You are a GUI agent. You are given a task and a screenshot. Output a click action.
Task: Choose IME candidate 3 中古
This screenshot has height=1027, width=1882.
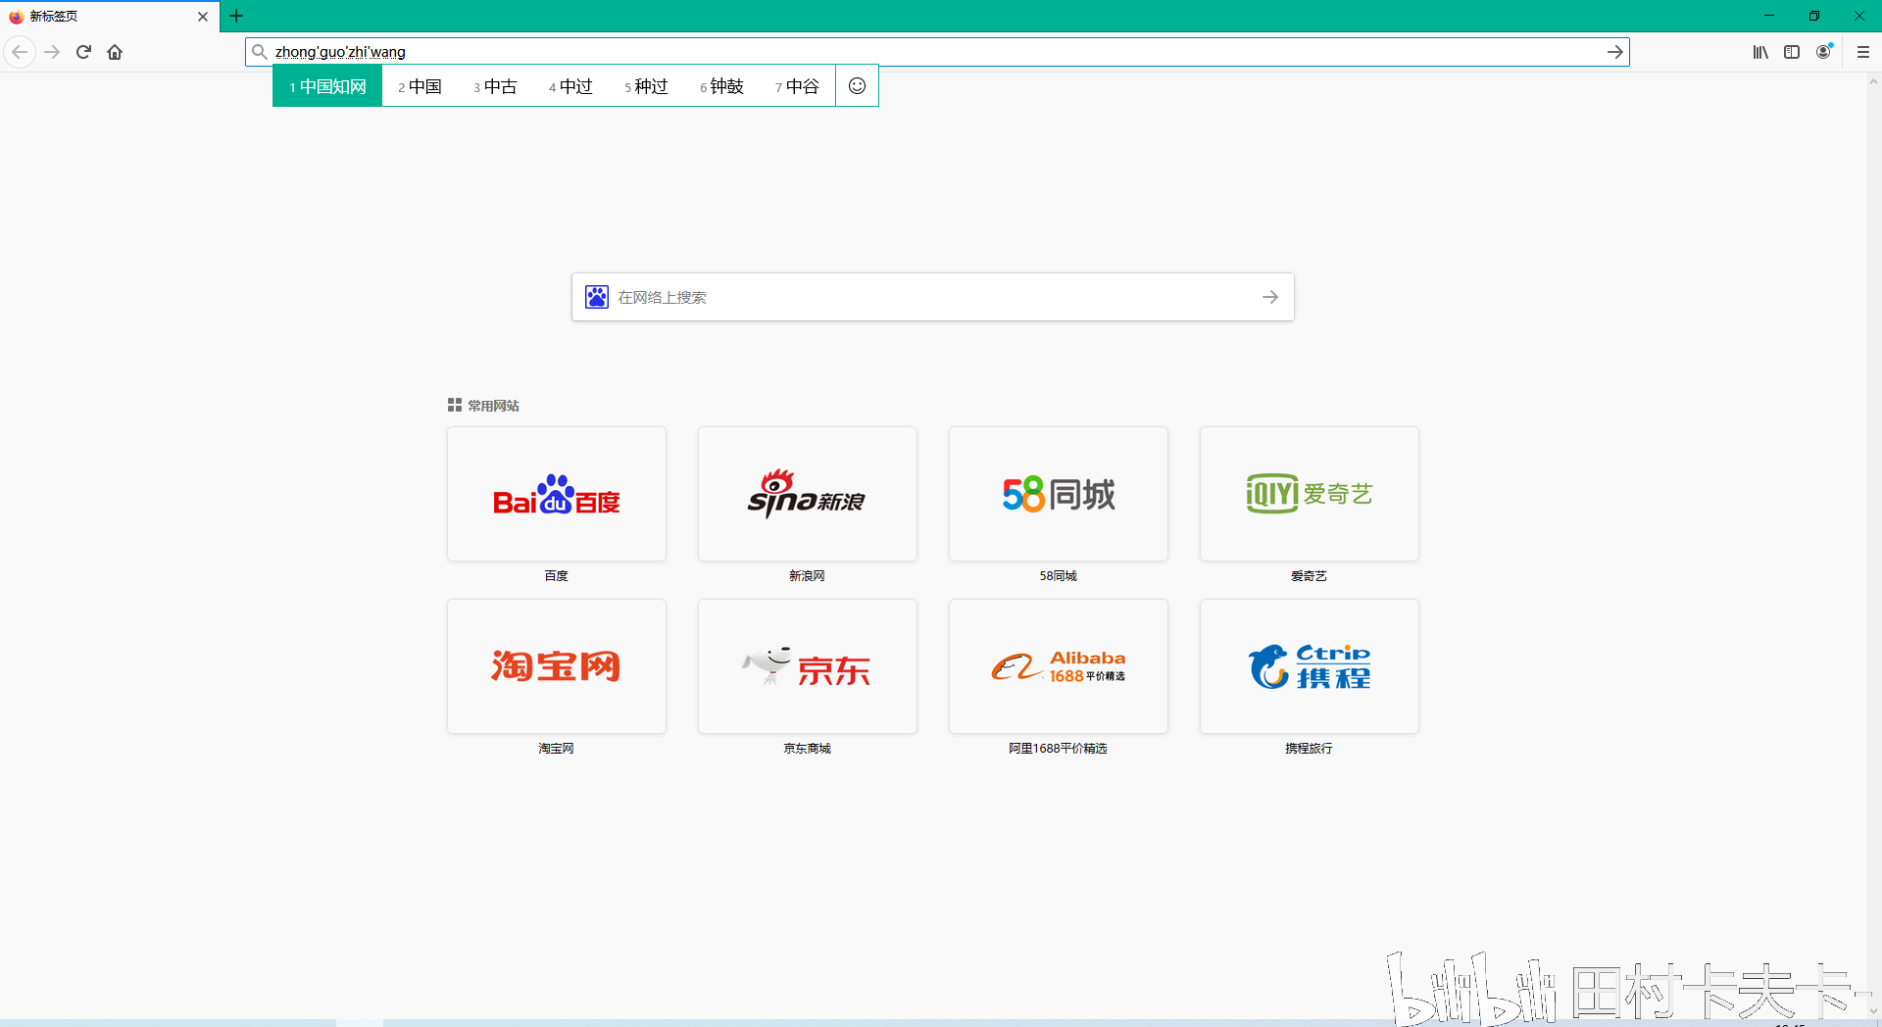[495, 86]
